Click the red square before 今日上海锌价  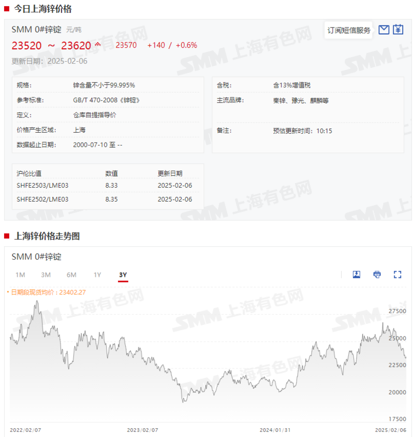point(7,8)
